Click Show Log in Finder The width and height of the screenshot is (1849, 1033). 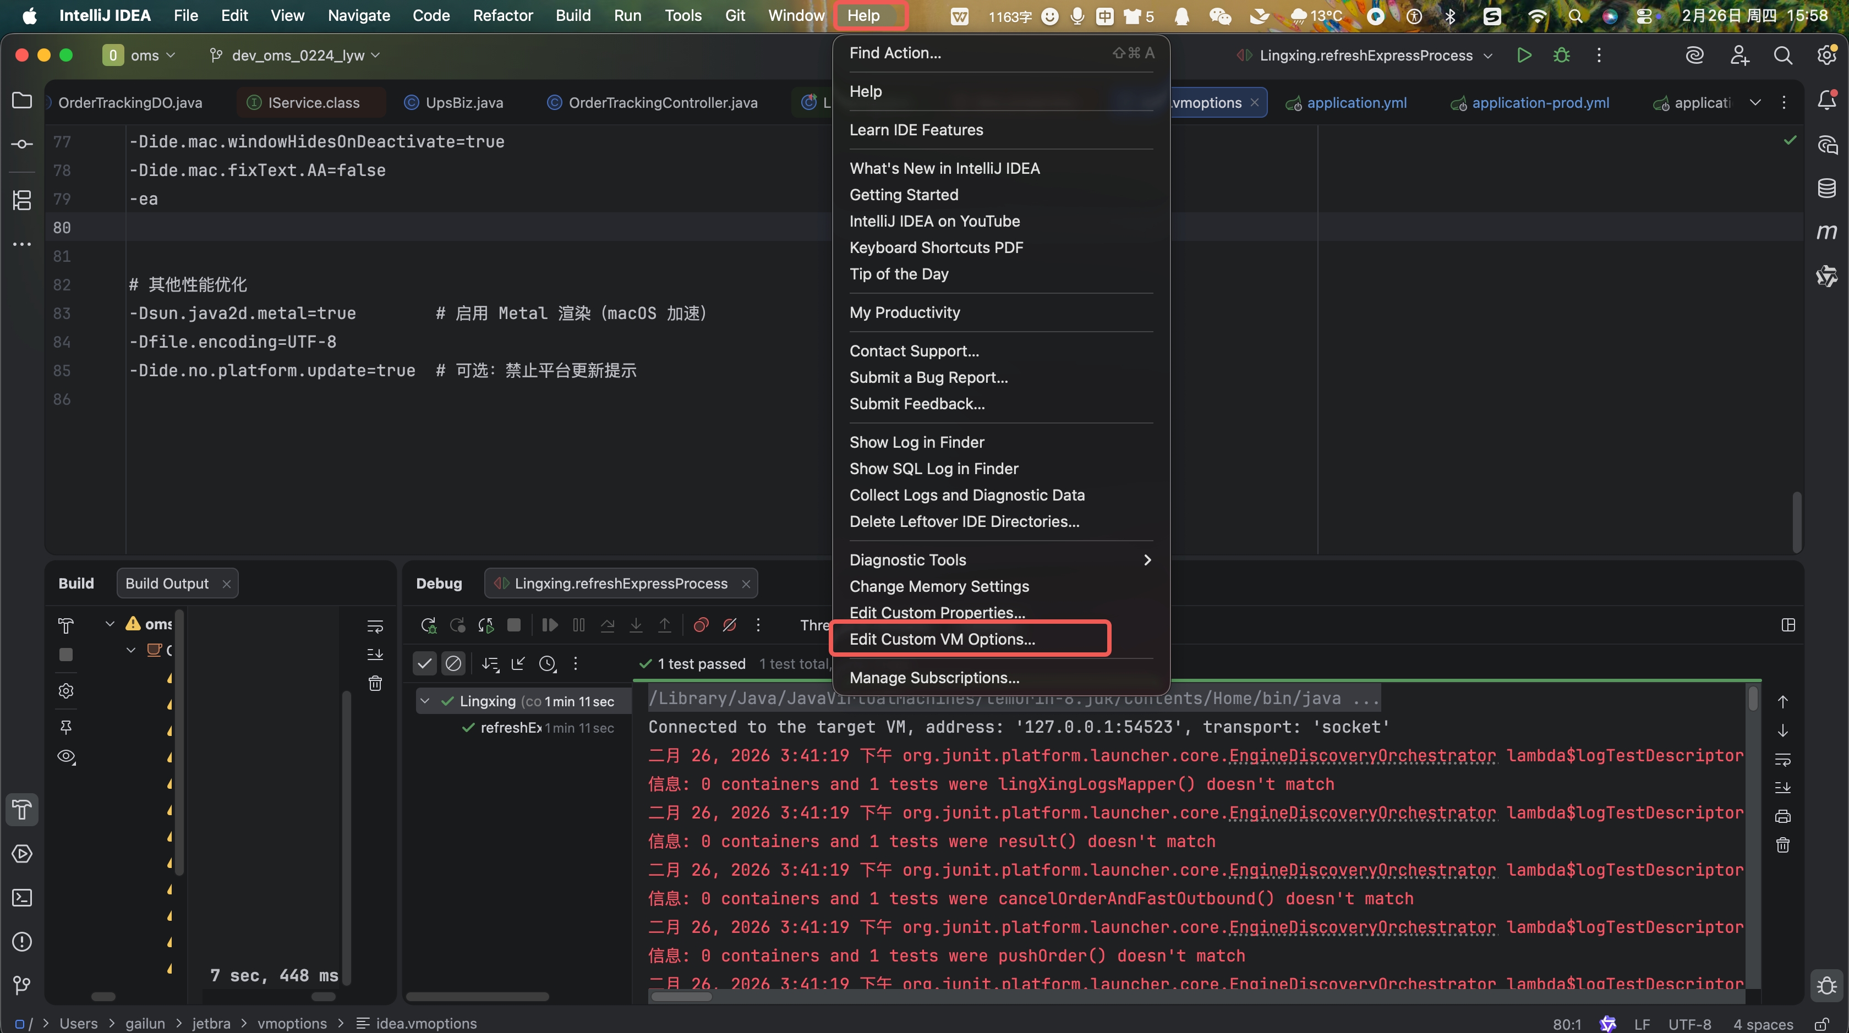pos(1000,442)
